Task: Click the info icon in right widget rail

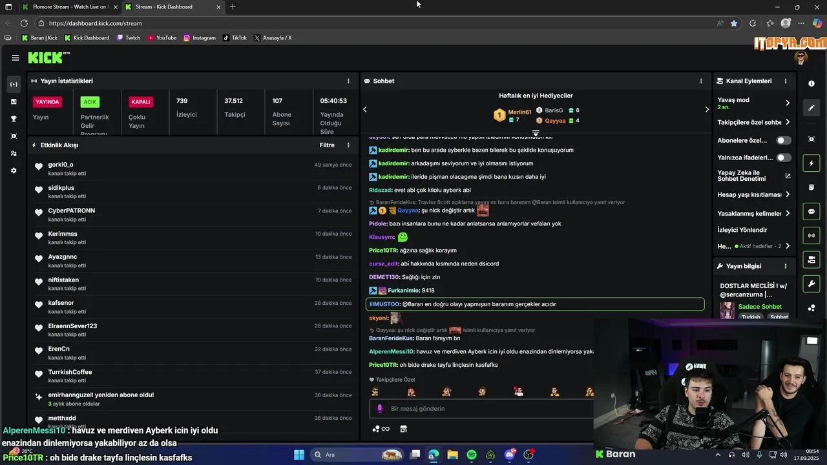Action: coord(811,84)
